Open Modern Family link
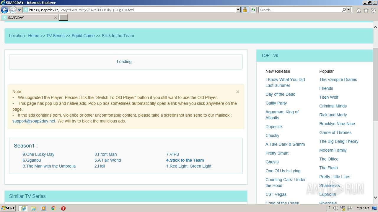378x212 pixels. [333, 150]
